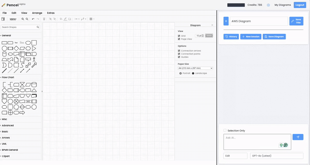Select the hourglass collate shape in Flow Chart
Screen dimensions: 310x165
(x=22, y=85)
